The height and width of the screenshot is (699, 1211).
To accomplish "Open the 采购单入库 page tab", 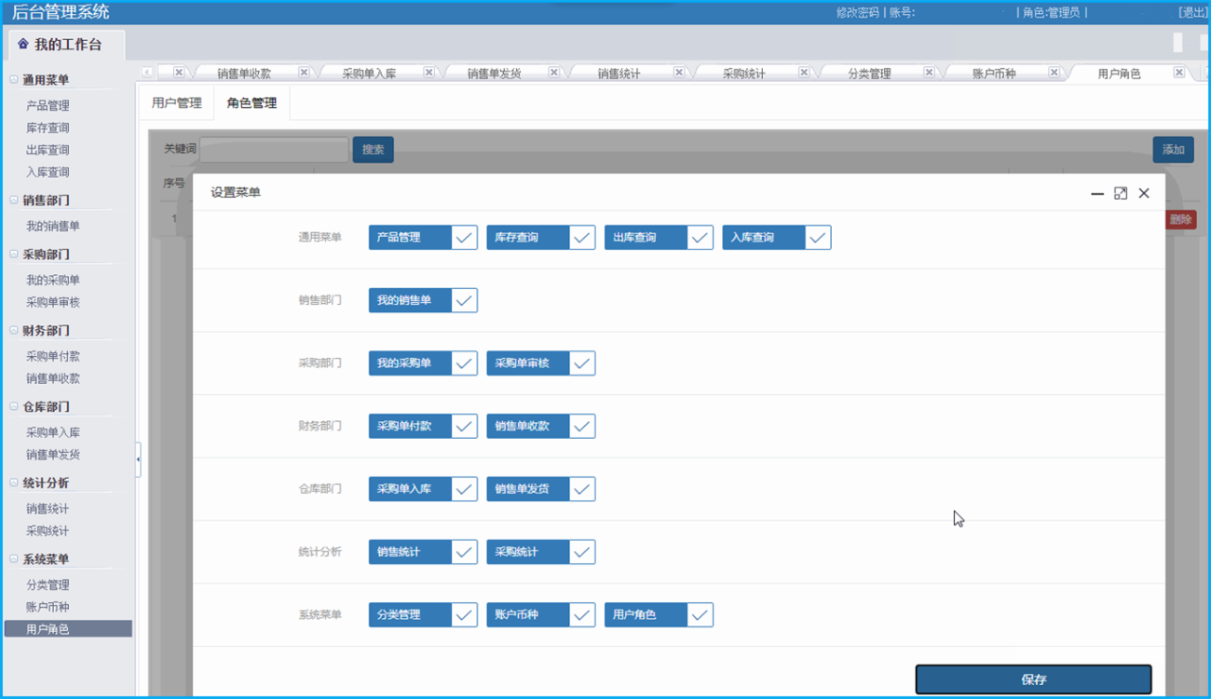I will click(369, 74).
